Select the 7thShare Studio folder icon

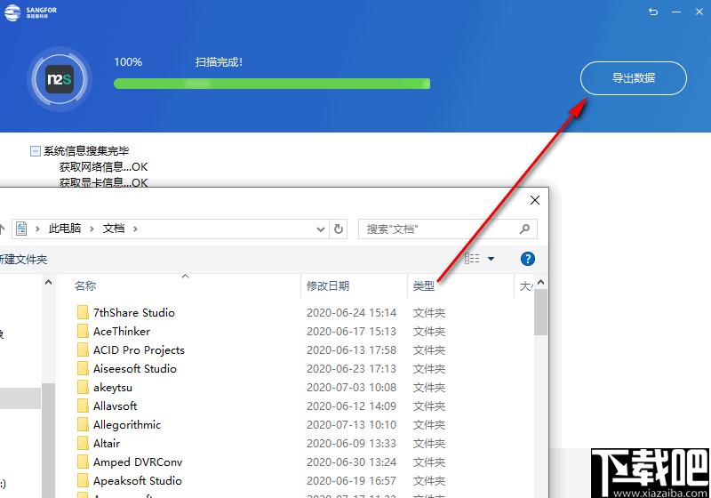(x=83, y=312)
